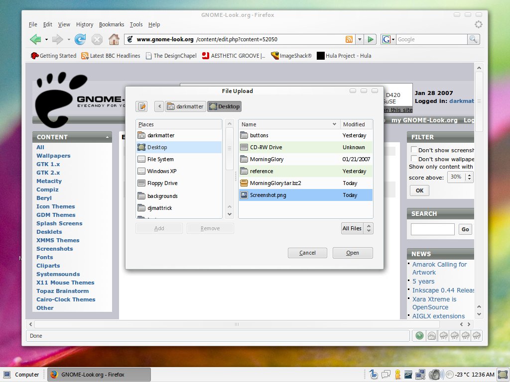The image size is (510, 382).
Task: Click the Google search input field
Action: [x=431, y=39]
